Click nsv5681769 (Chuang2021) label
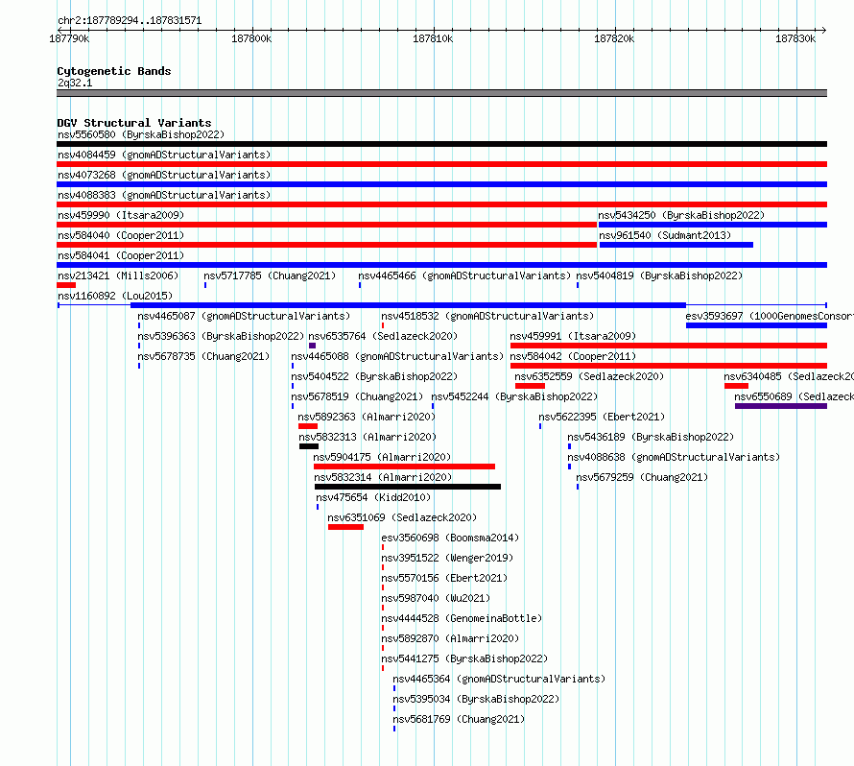Screen dimensions: 854x766 [459, 719]
